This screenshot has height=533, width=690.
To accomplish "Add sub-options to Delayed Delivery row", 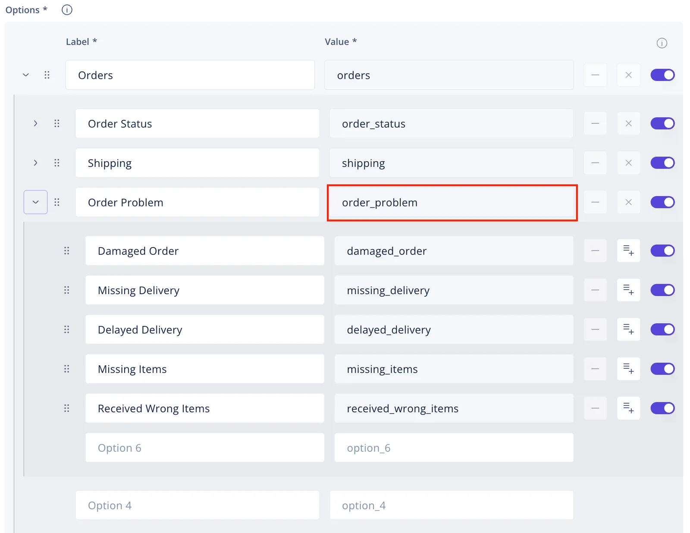I will tap(628, 329).
